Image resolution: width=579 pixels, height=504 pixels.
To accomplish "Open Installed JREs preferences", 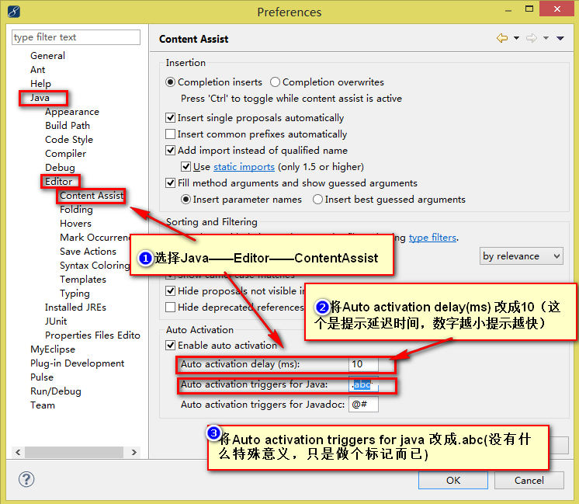I will [x=75, y=308].
